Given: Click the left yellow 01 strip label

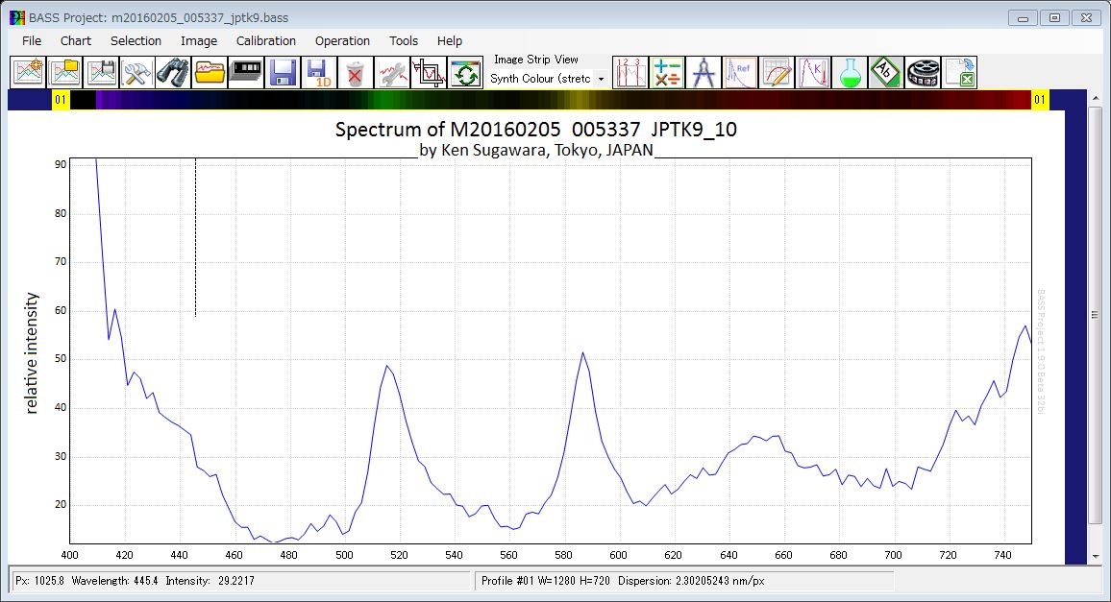Looking at the screenshot, I should coord(61,99).
